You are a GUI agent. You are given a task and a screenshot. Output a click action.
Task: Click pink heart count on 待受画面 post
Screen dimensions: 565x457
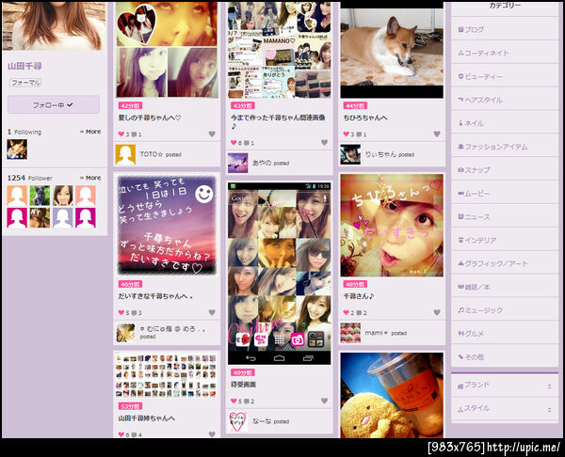[x=236, y=401]
